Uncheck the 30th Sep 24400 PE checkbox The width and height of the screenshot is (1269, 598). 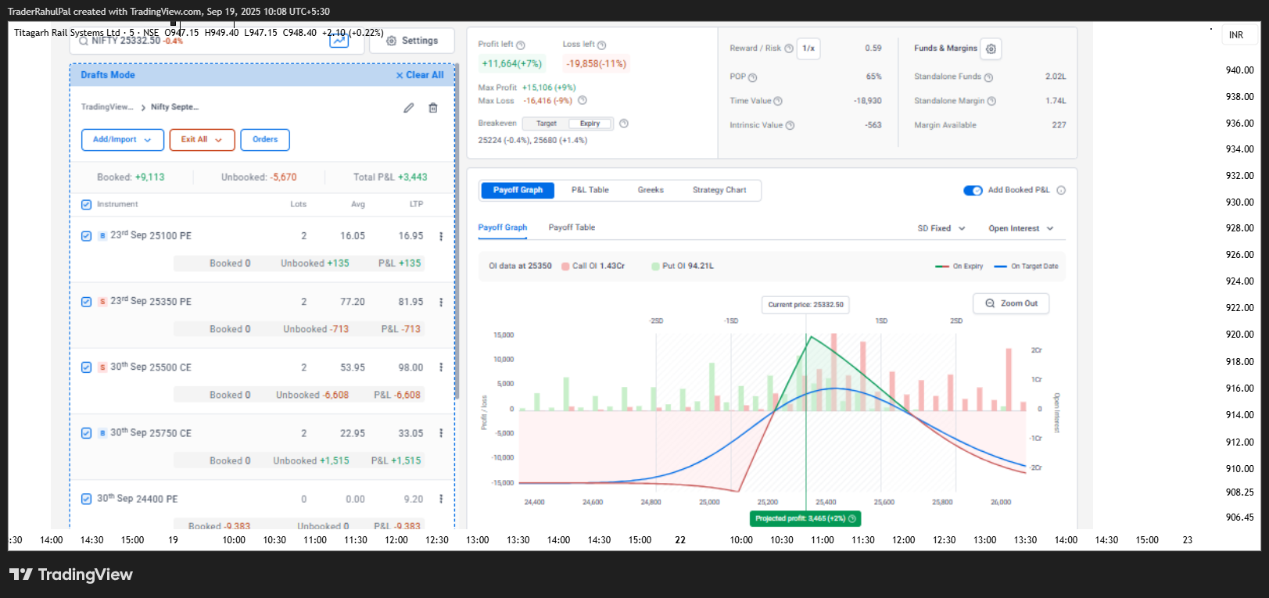[x=87, y=499]
